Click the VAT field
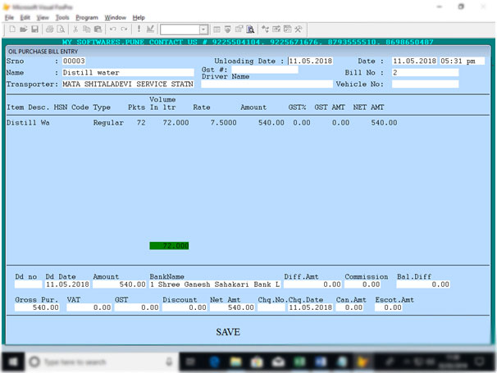497x373 pixels. [x=89, y=307]
